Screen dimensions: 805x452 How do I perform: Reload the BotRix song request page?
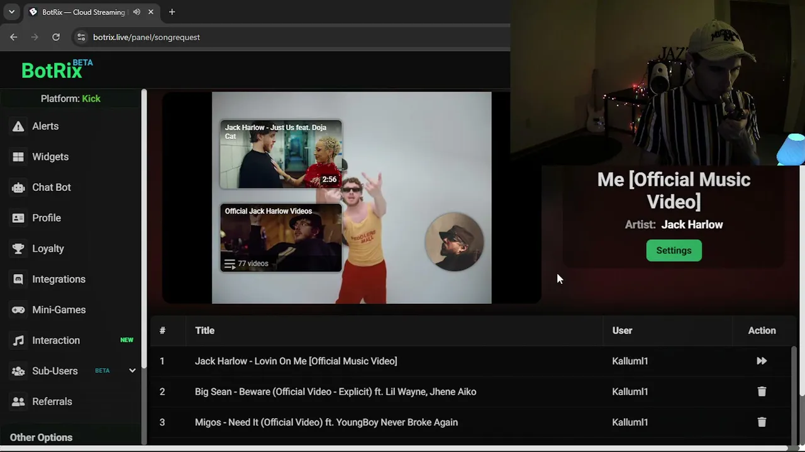point(56,37)
